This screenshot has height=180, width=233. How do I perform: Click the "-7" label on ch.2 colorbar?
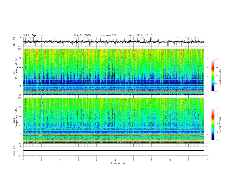(x=217, y=140)
